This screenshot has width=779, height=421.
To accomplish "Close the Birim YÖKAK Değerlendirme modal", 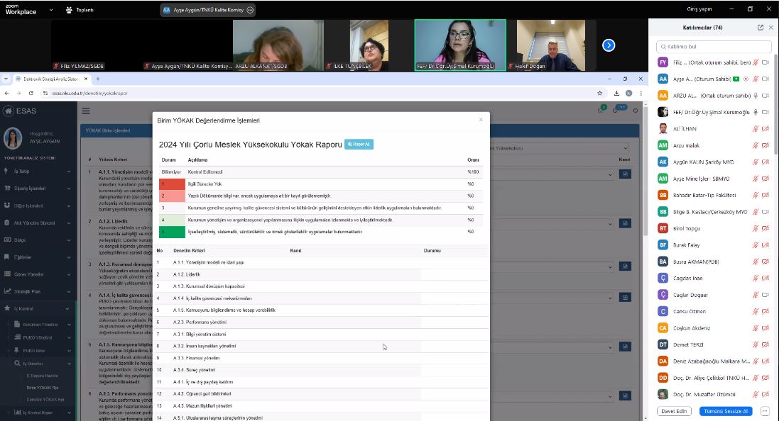I will click(481, 120).
